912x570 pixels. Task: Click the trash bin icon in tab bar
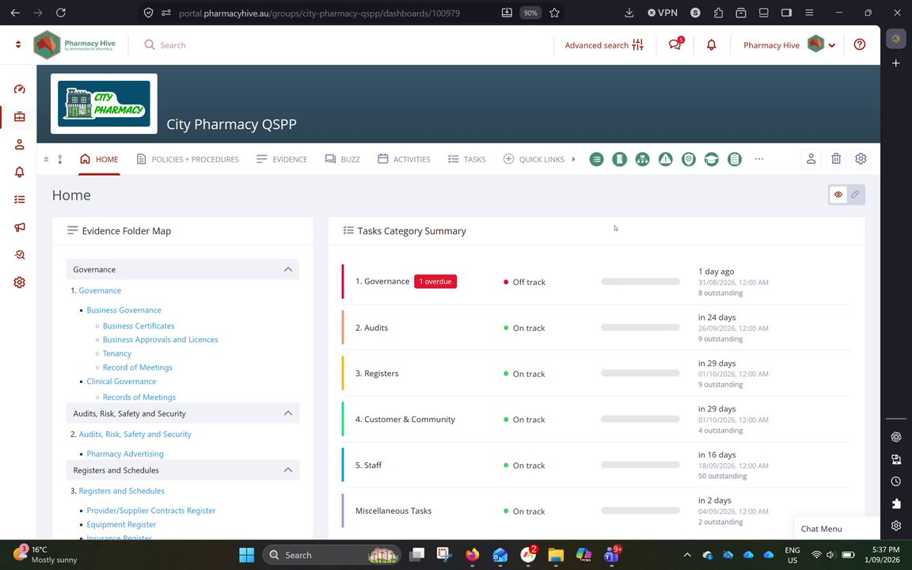(x=836, y=158)
